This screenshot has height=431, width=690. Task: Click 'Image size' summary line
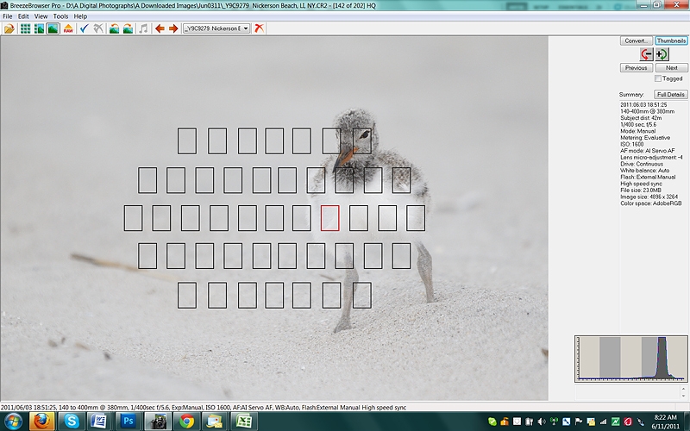649,197
